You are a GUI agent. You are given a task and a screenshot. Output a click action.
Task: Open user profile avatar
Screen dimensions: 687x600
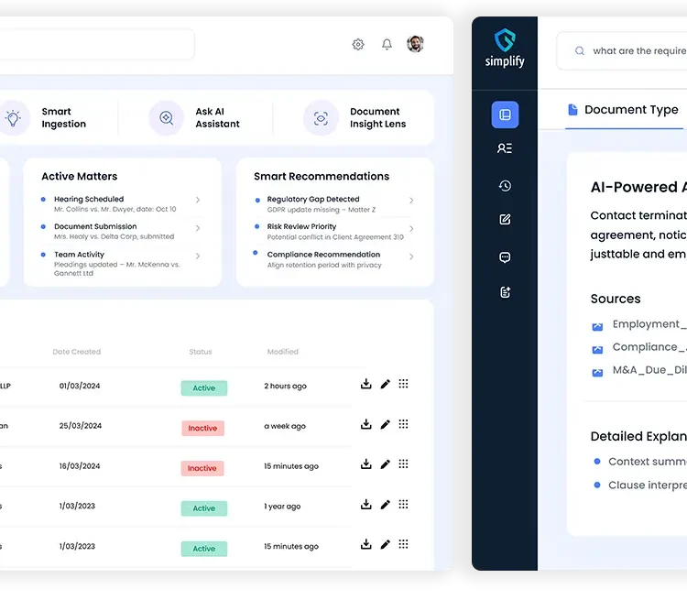[x=415, y=44]
